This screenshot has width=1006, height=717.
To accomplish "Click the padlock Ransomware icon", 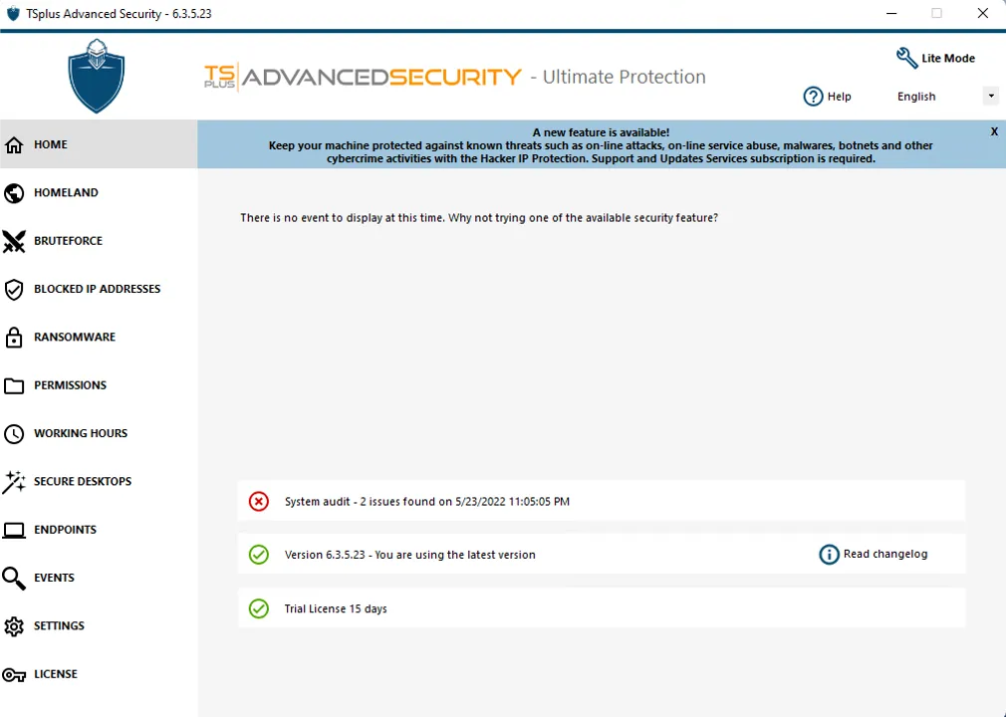I will (14, 338).
